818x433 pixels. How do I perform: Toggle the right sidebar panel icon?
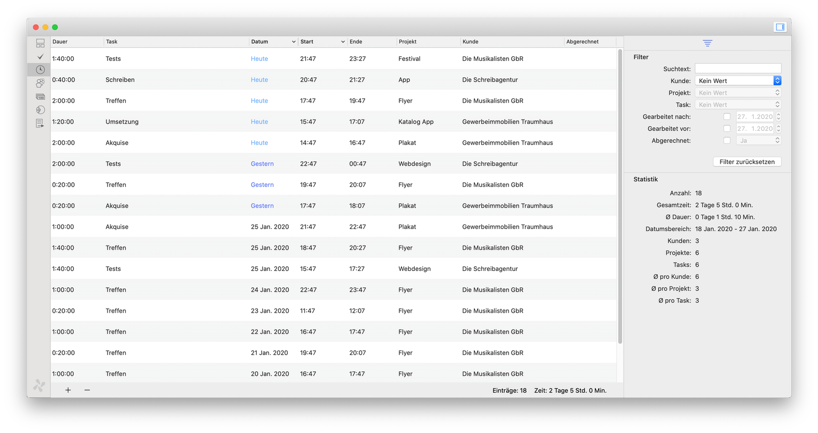pyautogui.click(x=780, y=27)
